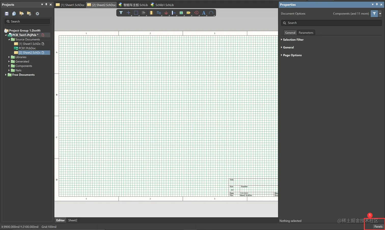Screen dimensions: 385x230
Task: Select the place bus entry tool
Action: pos(174,13)
